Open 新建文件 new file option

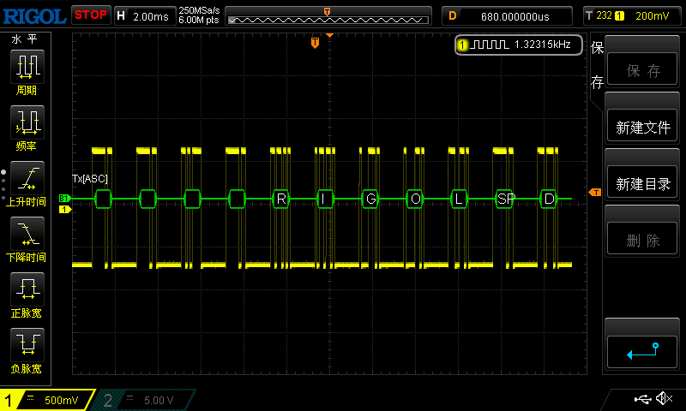642,127
